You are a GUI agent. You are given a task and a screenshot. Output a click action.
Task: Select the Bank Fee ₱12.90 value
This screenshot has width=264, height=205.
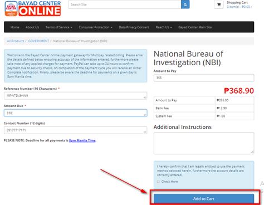tap(222, 108)
